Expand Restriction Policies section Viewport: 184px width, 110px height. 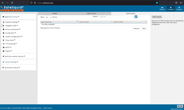pyautogui.click(x=11, y=68)
